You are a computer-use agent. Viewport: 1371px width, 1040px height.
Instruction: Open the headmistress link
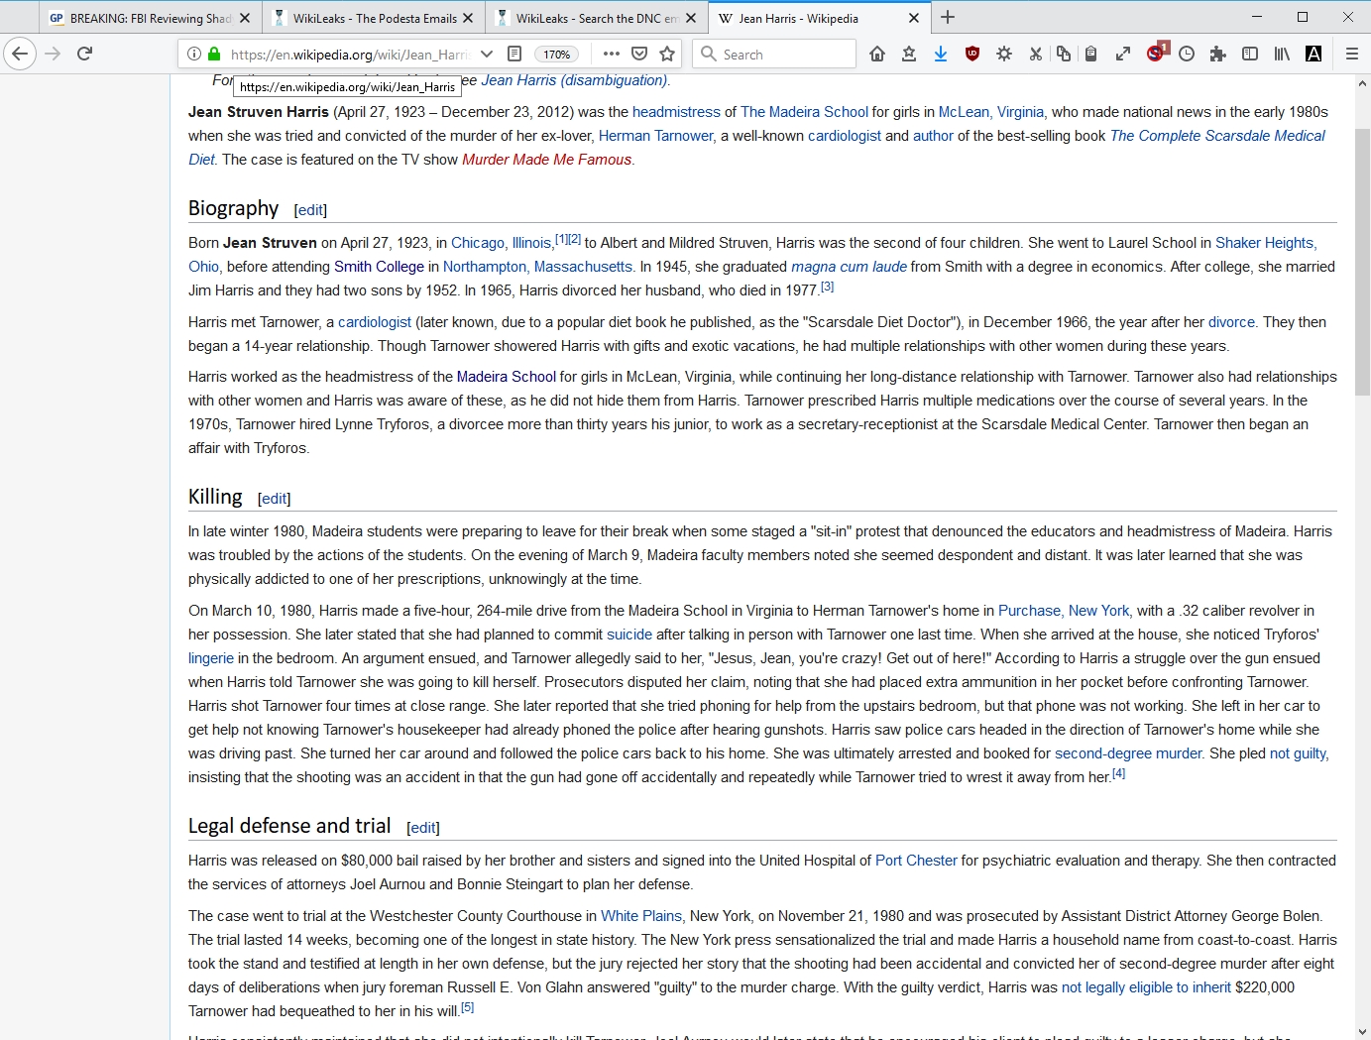[x=676, y=112]
